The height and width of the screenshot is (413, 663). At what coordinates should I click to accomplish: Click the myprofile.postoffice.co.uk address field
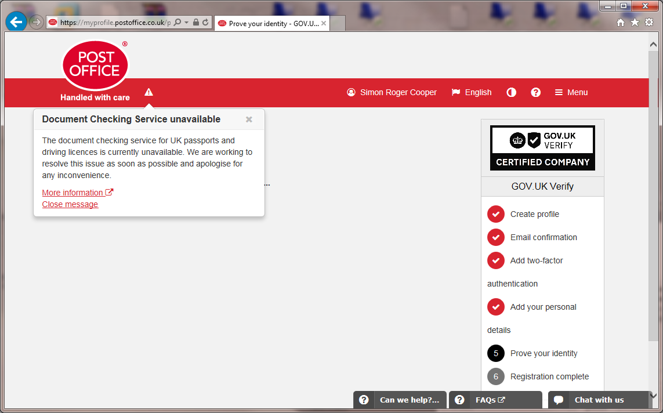115,23
